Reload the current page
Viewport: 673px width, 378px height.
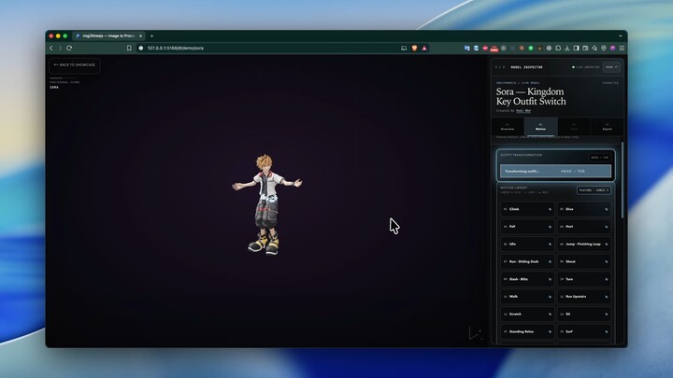(69, 48)
